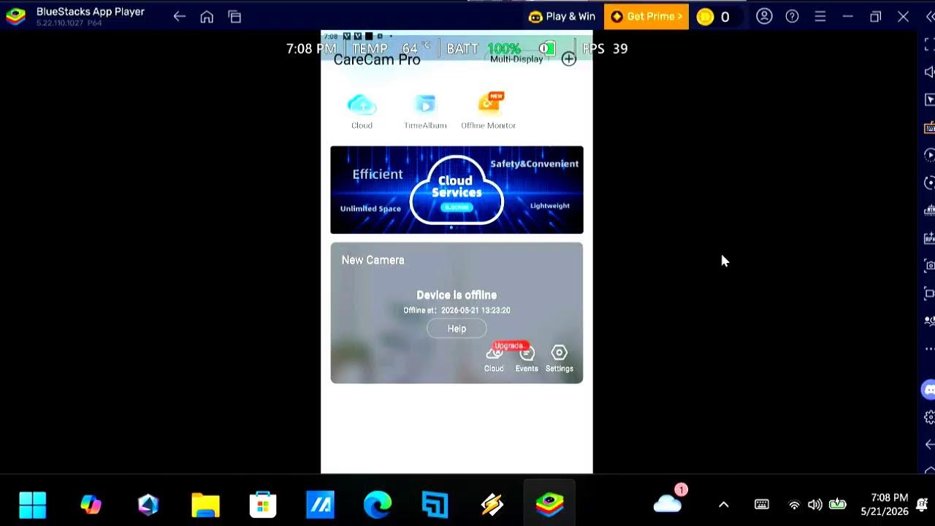The width and height of the screenshot is (935, 526).
Task: Select the 'New Camera' title text
Action: (x=373, y=260)
